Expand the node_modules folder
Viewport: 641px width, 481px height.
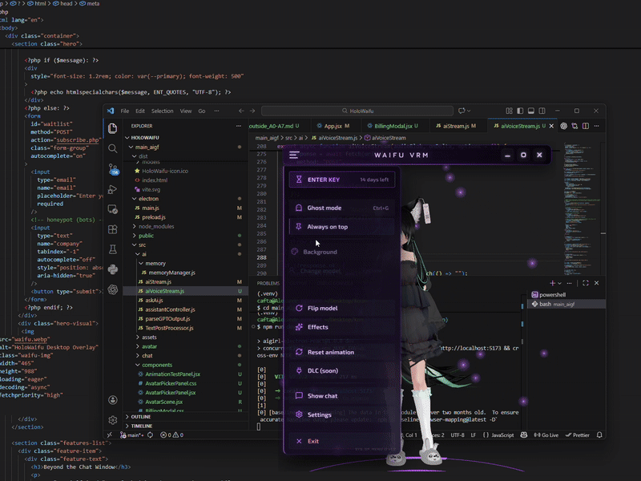tap(155, 227)
